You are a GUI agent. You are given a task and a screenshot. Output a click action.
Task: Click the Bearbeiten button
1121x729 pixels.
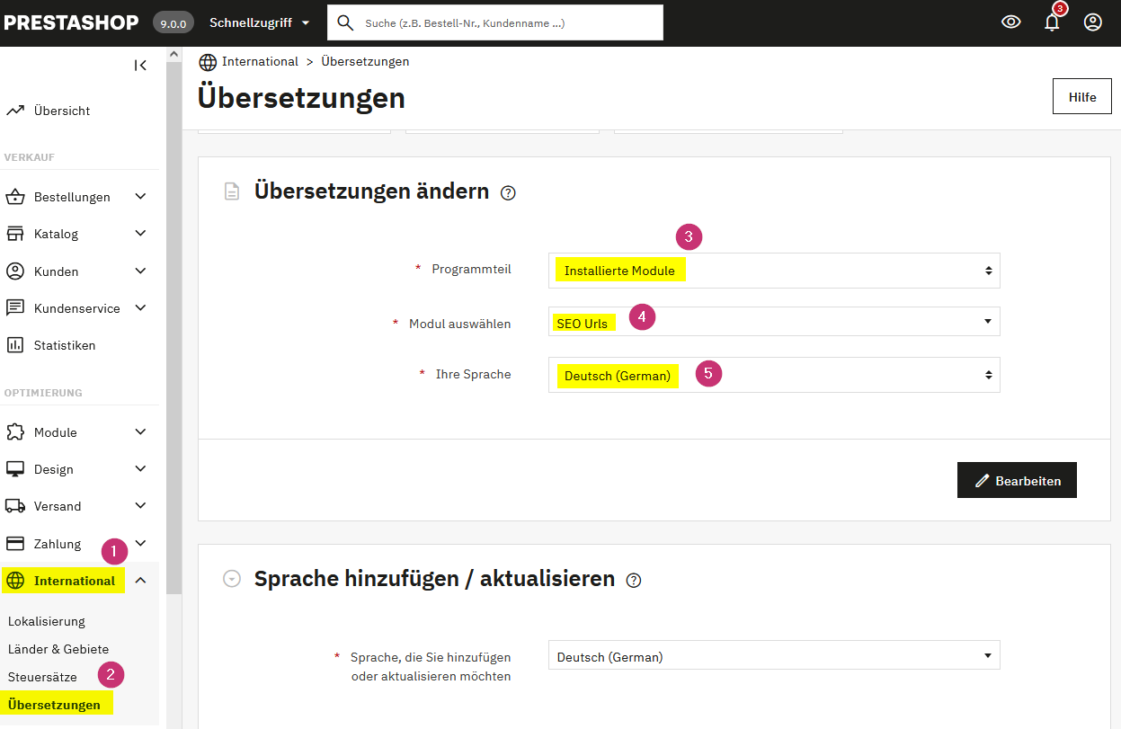[1017, 480]
